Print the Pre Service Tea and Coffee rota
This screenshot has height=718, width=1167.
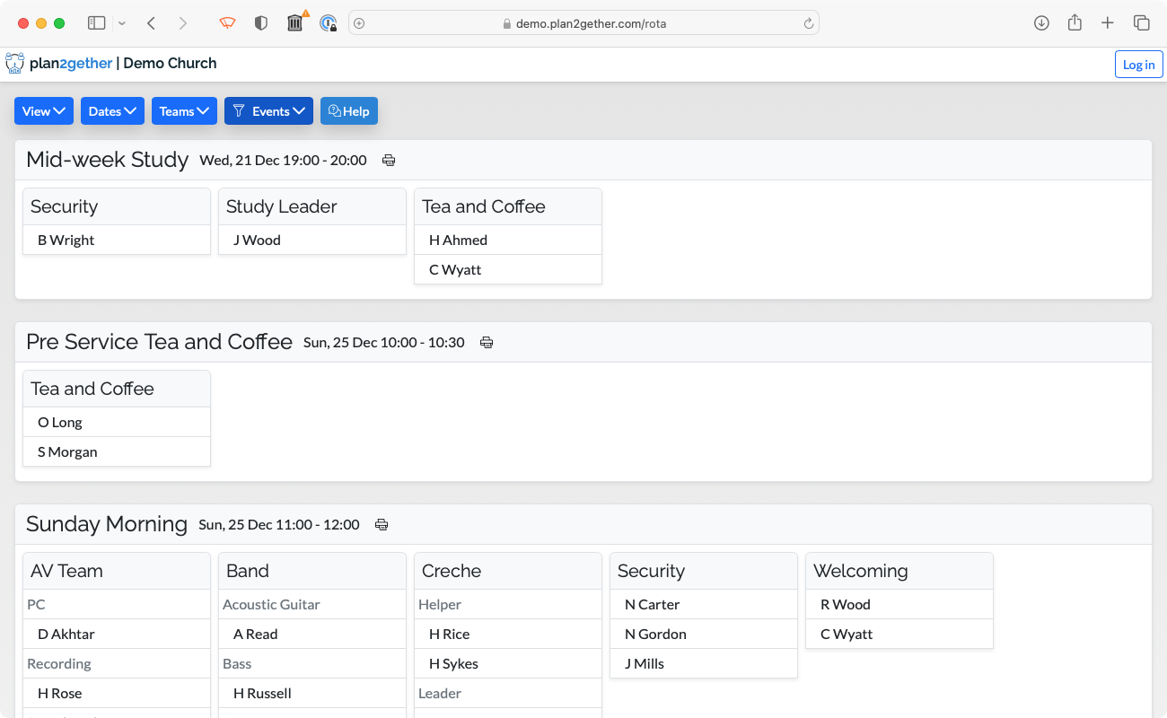[487, 343]
